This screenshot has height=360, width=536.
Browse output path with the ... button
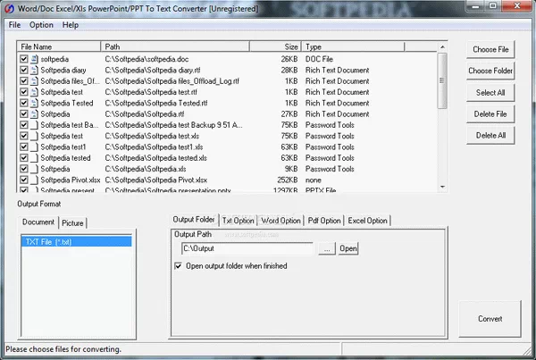[327, 248]
